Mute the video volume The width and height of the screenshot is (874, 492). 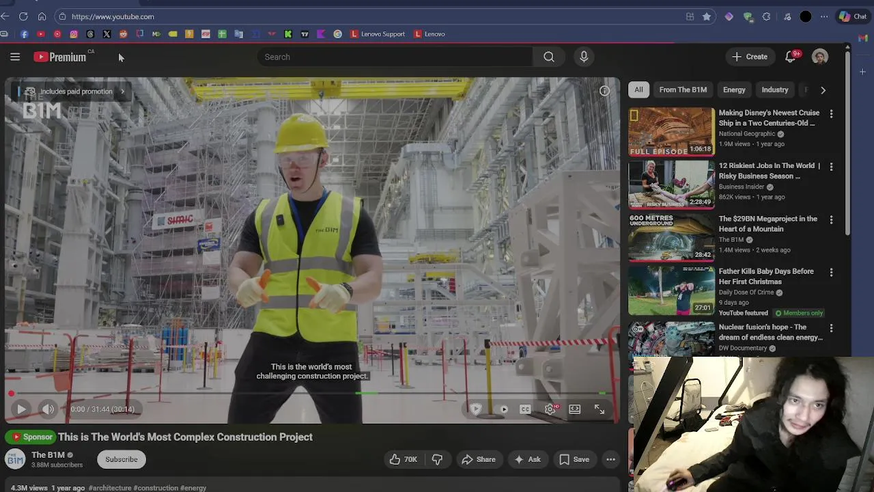[x=48, y=409]
